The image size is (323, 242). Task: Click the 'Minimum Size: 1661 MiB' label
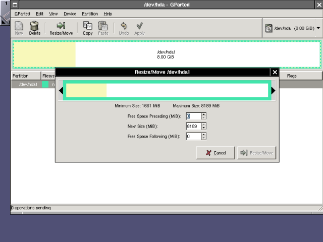tap(137, 106)
